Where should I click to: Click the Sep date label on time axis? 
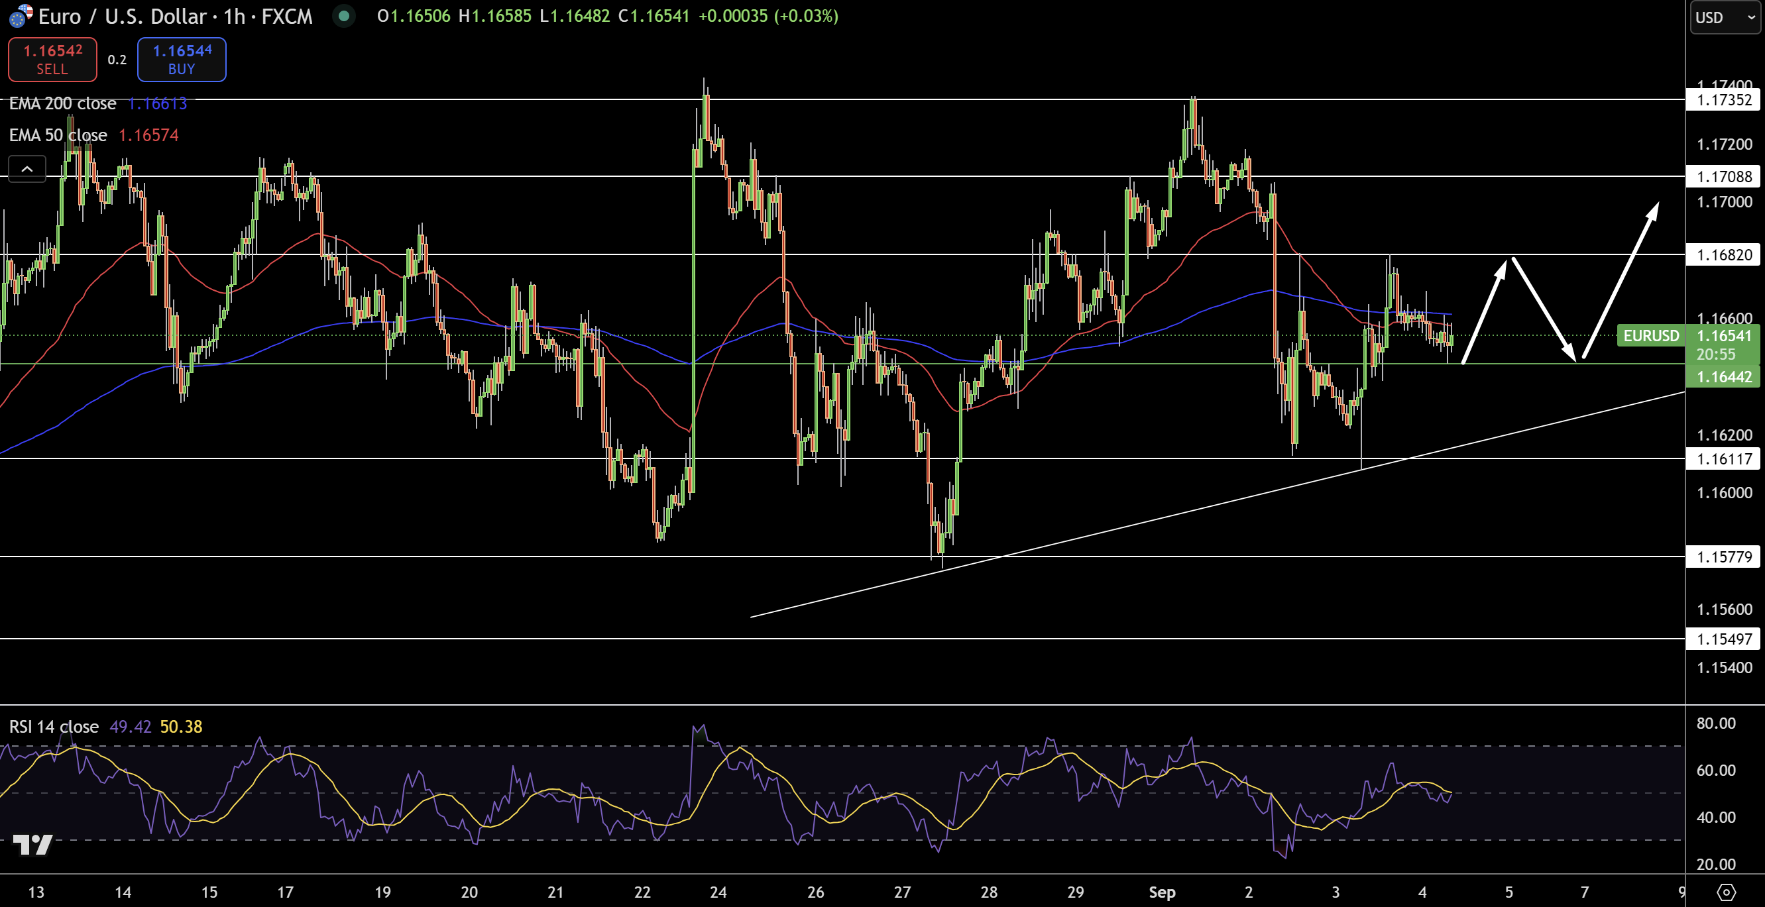point(1162,892)
